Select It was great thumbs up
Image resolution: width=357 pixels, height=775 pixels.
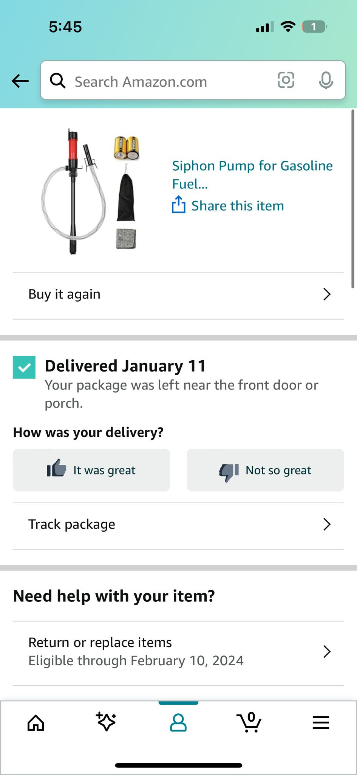pyautogui.click(x=91, y=470)
